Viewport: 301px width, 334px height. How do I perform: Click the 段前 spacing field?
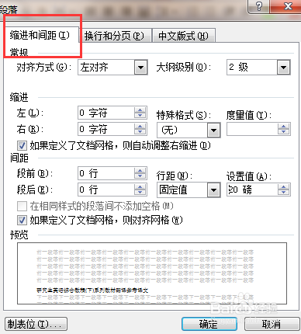[106, 173]
